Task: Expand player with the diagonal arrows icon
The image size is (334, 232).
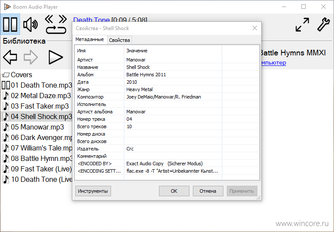Action: 302,25
